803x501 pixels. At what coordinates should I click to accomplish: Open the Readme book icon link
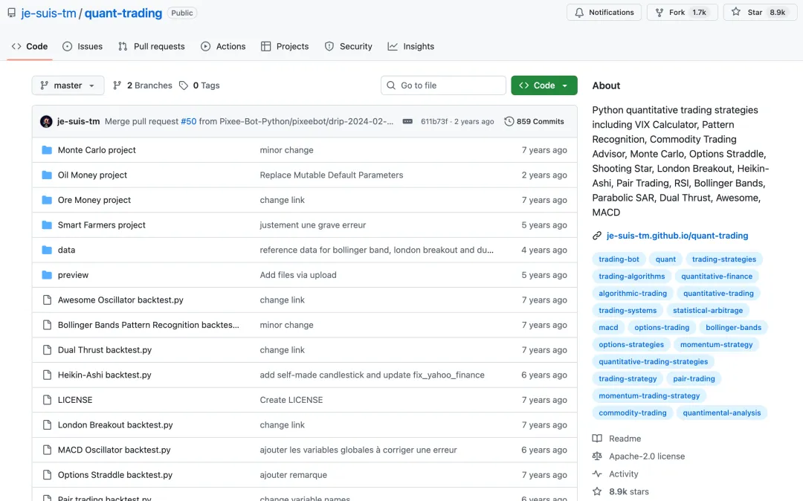pos(597,439)
